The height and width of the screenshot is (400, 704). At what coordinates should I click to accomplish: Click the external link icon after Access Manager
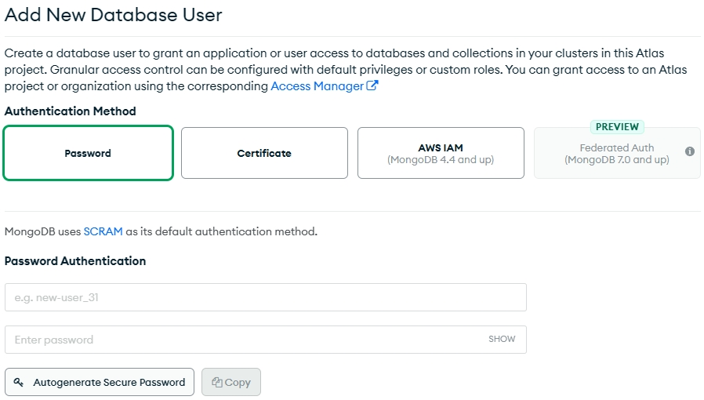(x=372, y=86)
